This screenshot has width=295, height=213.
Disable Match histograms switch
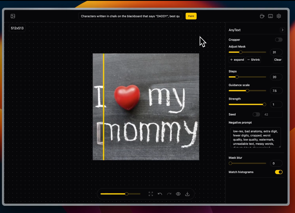[279, 172]
